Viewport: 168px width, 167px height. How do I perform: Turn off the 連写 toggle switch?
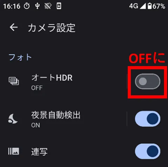pyautogui.click(x=148, y=151)
